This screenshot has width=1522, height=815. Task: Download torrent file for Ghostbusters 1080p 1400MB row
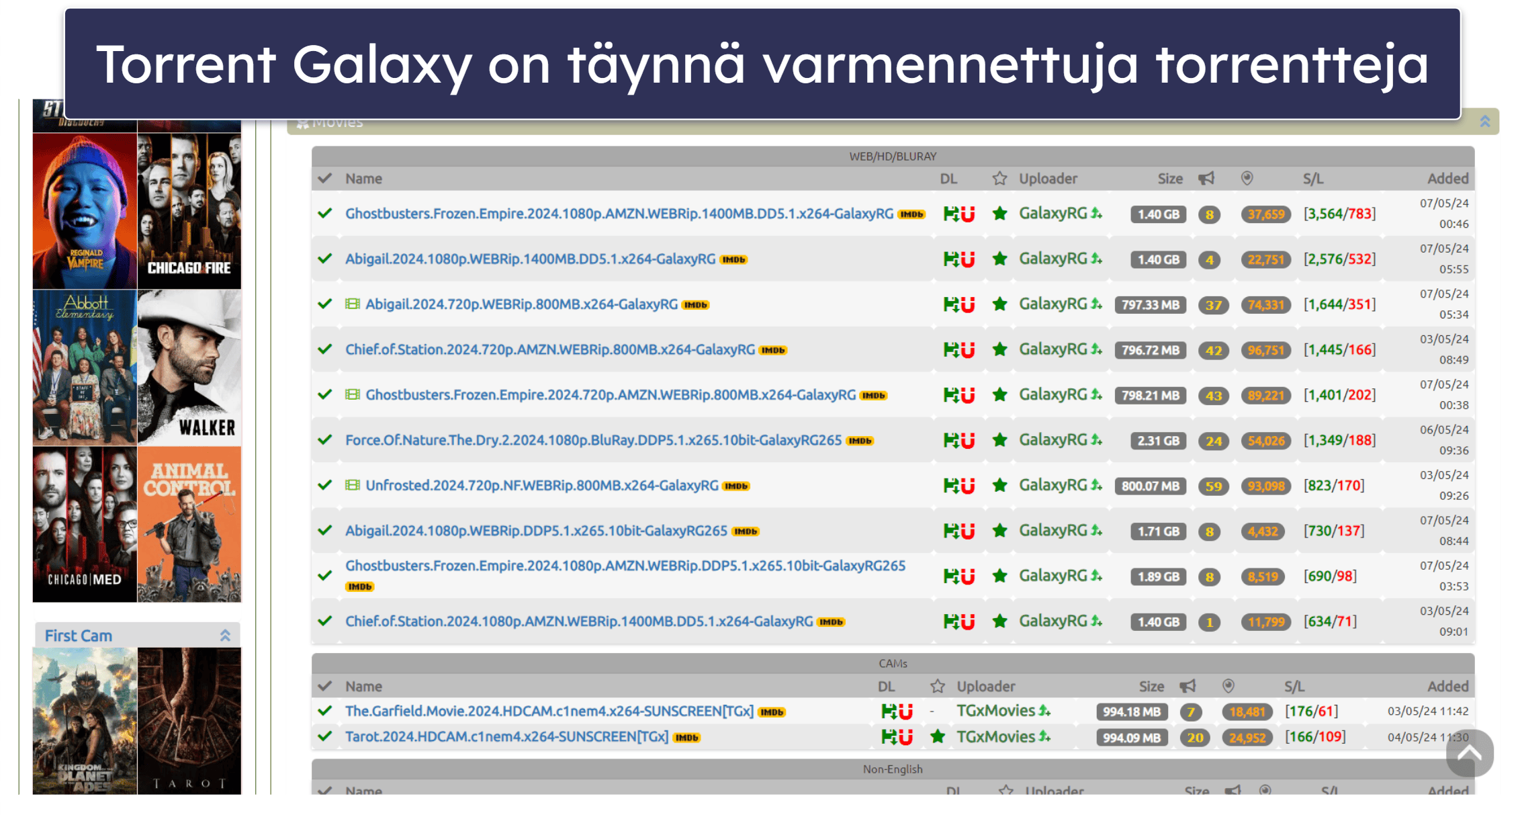[x=950, y=214]
